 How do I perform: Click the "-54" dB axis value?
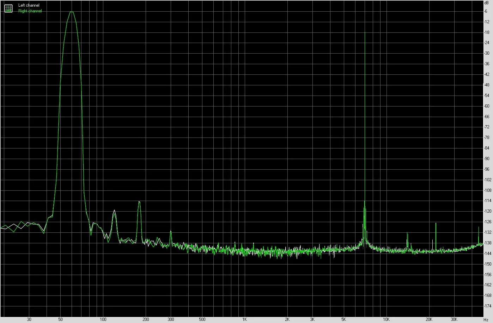(x=487, y=96)
